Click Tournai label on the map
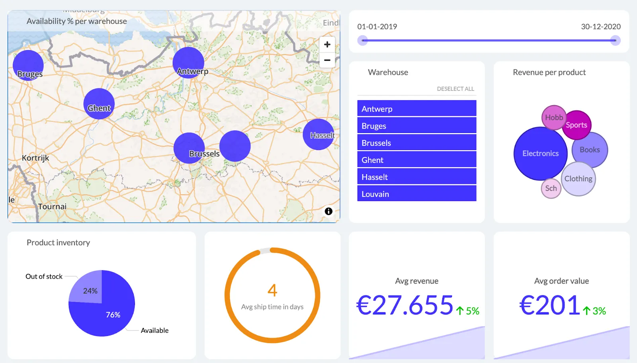This screenshot has height=363, width=637. tap(52, 207)
